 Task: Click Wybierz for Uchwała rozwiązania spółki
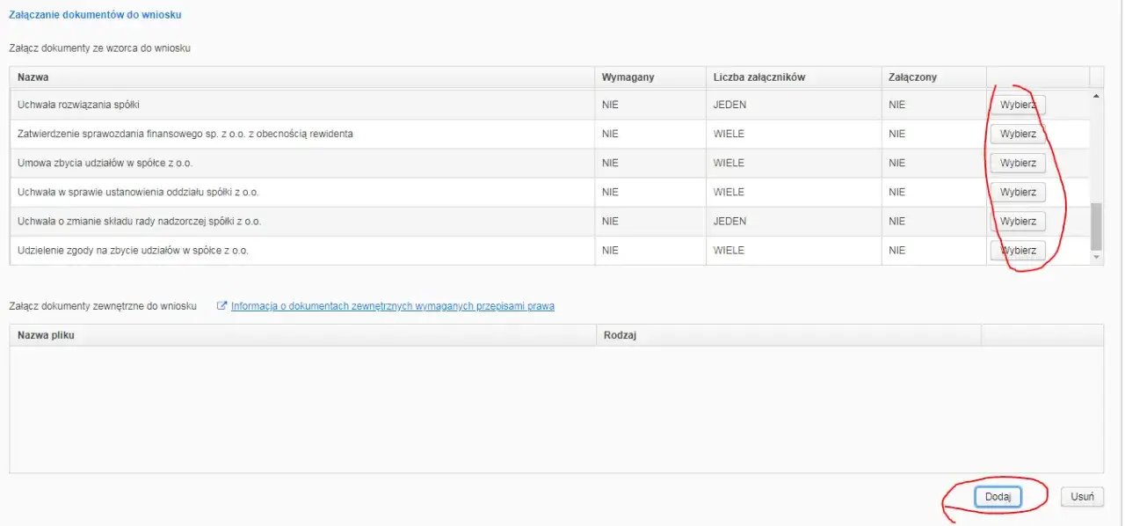[x=1018, y=106]
